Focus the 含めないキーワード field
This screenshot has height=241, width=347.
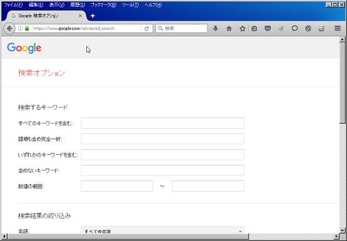pyautogui.click(x=163, y=170)
